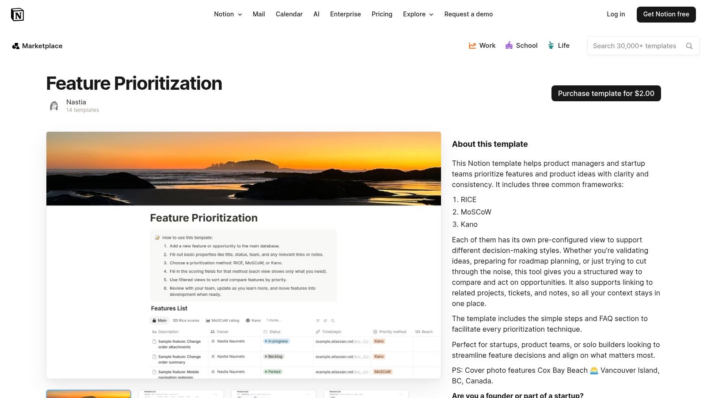Click the sort icon in the Features List toolbar
The image size is (707, 398).
click(325, 320)
